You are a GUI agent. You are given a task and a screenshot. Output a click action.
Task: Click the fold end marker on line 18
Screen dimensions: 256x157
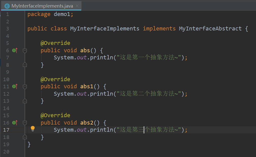(25, 137)
